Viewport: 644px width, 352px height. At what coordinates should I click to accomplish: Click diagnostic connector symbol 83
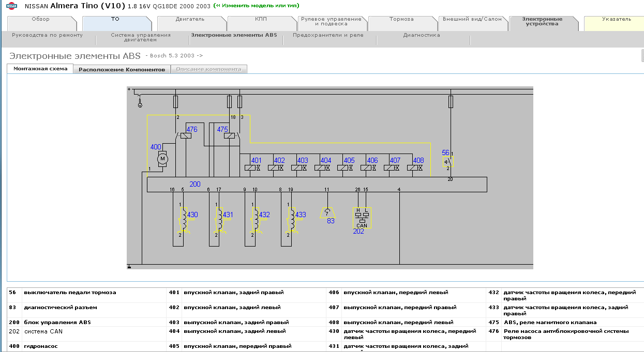327,212
